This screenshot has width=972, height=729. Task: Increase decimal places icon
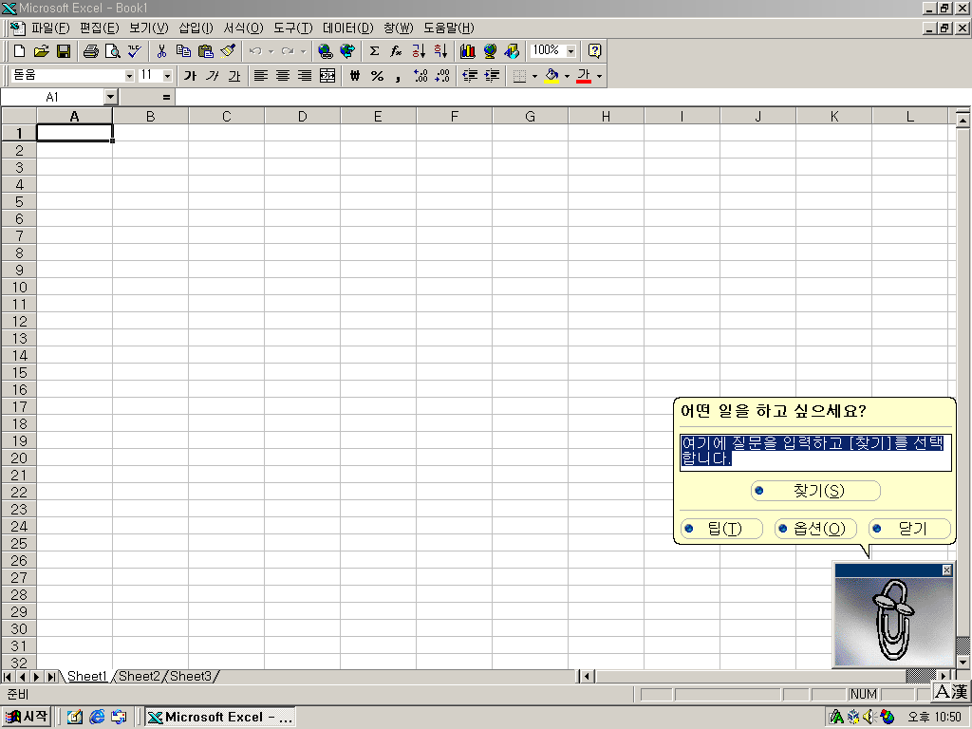click(421, 76)
